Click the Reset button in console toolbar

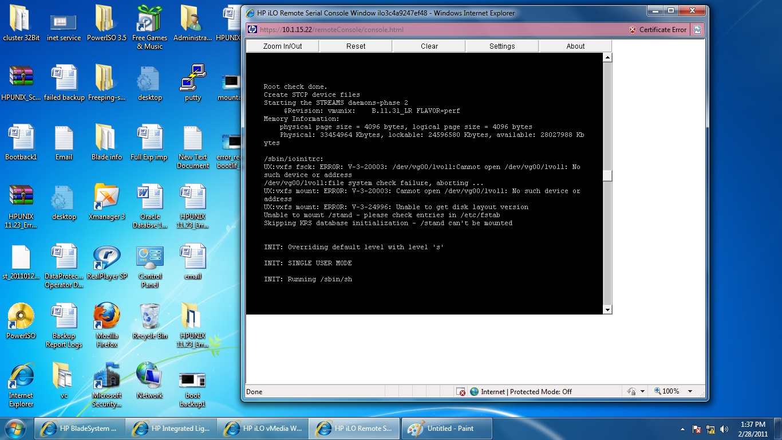tap(356, 46)
